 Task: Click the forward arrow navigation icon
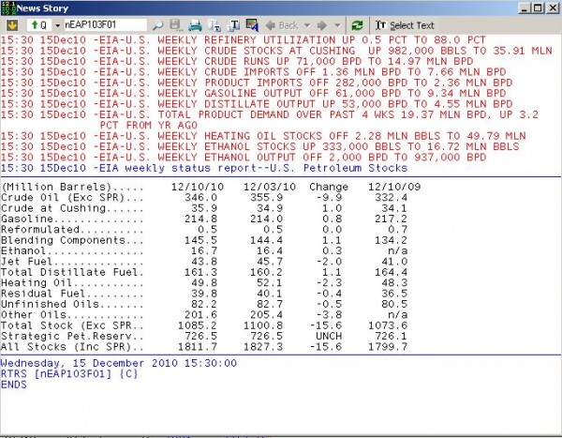coord(322,25)
